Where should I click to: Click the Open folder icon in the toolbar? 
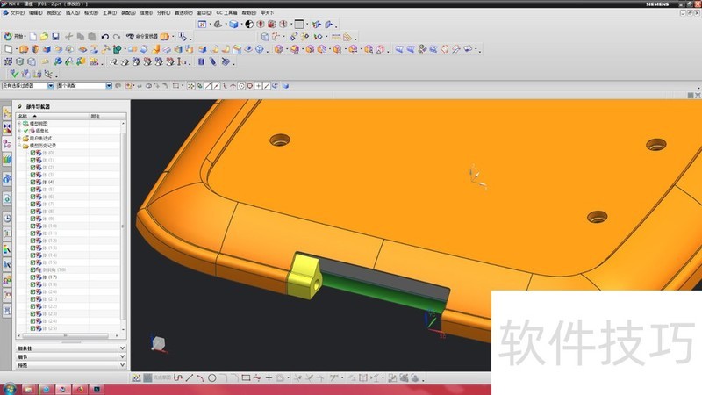[x=44, y=36]
